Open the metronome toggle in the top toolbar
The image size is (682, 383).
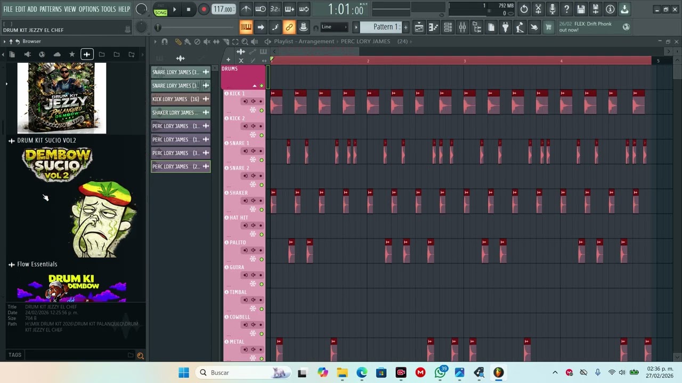point(246,9)
